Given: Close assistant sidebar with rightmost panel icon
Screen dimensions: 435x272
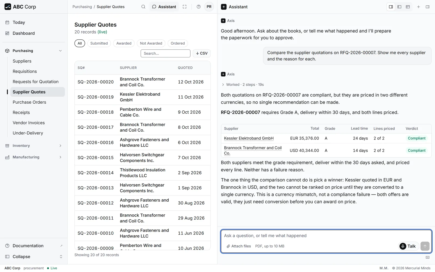Looking at the screenshot, I should (x=428, y=7).
